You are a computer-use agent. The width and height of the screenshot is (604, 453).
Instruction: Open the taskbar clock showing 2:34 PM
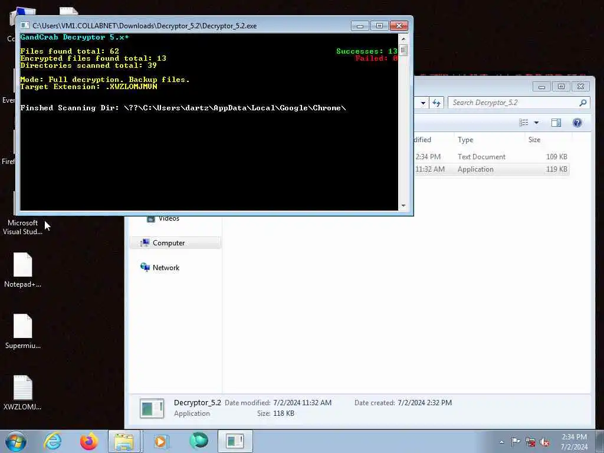click(574, 442)
